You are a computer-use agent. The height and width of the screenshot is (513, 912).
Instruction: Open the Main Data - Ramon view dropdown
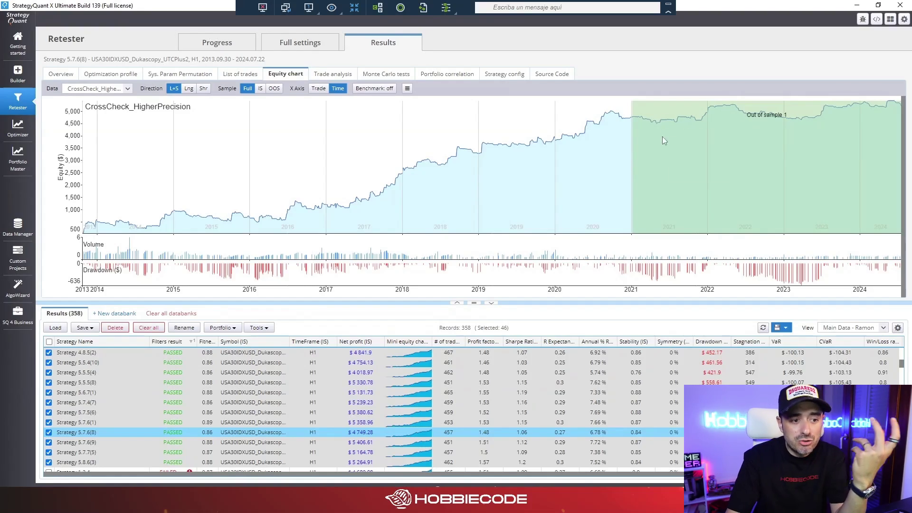853,328
